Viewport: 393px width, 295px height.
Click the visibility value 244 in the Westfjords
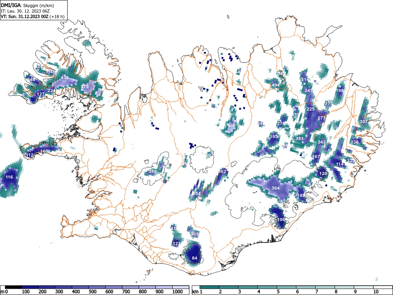point(31,79)
